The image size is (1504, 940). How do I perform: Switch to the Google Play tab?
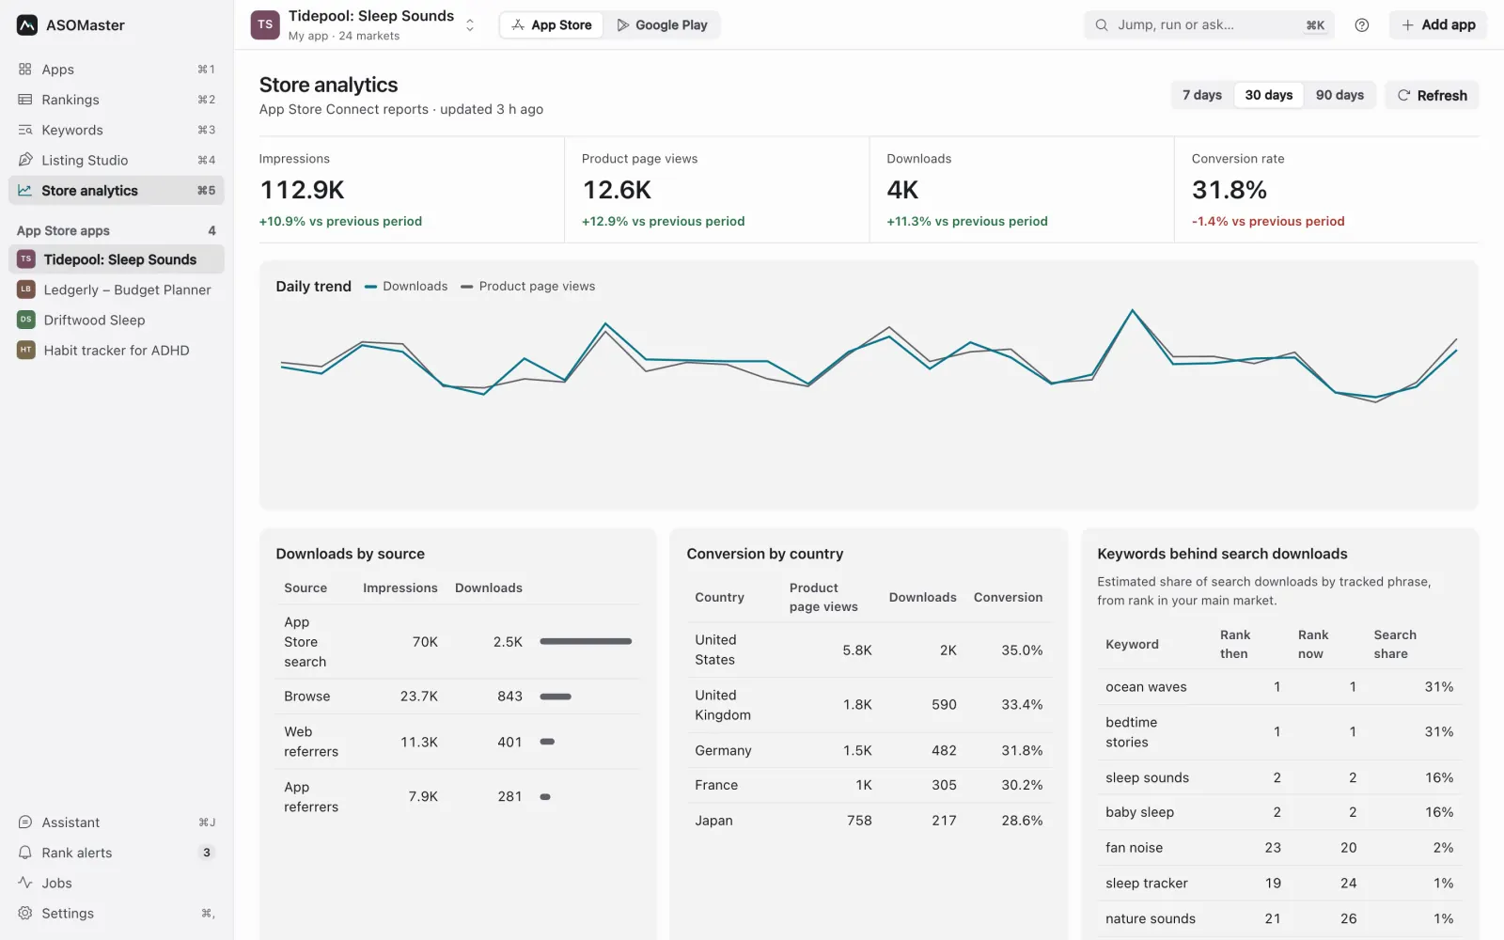[662, 25]
